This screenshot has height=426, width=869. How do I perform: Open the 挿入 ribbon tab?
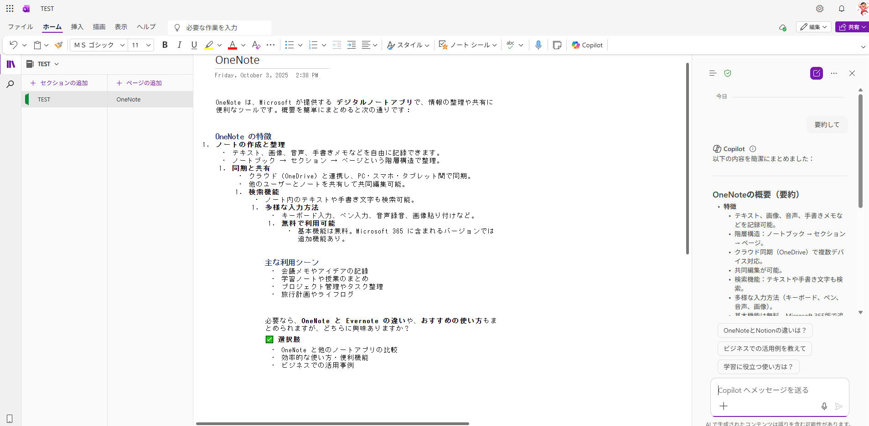click(77, 27)
